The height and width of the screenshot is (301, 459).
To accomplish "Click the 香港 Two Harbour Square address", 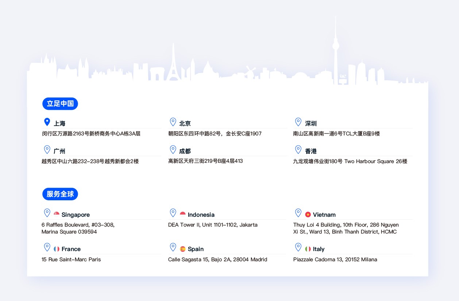I will tap(350, 161).
